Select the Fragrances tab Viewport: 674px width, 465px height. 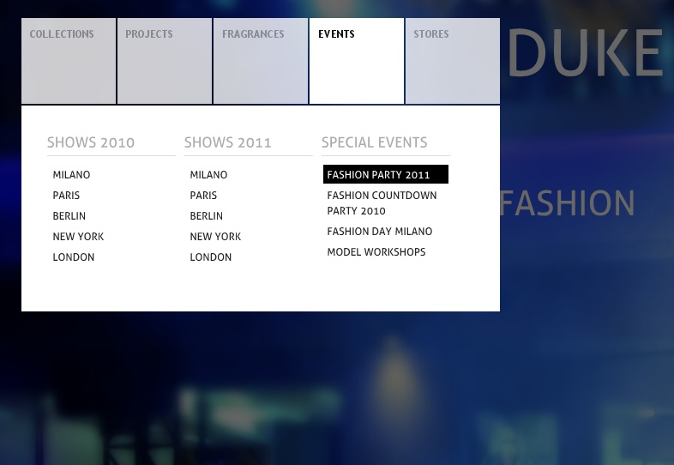pos(261,60)
